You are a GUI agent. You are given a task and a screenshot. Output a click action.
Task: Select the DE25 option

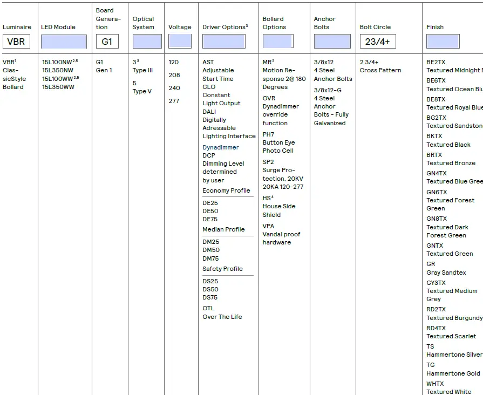(210, 203)
